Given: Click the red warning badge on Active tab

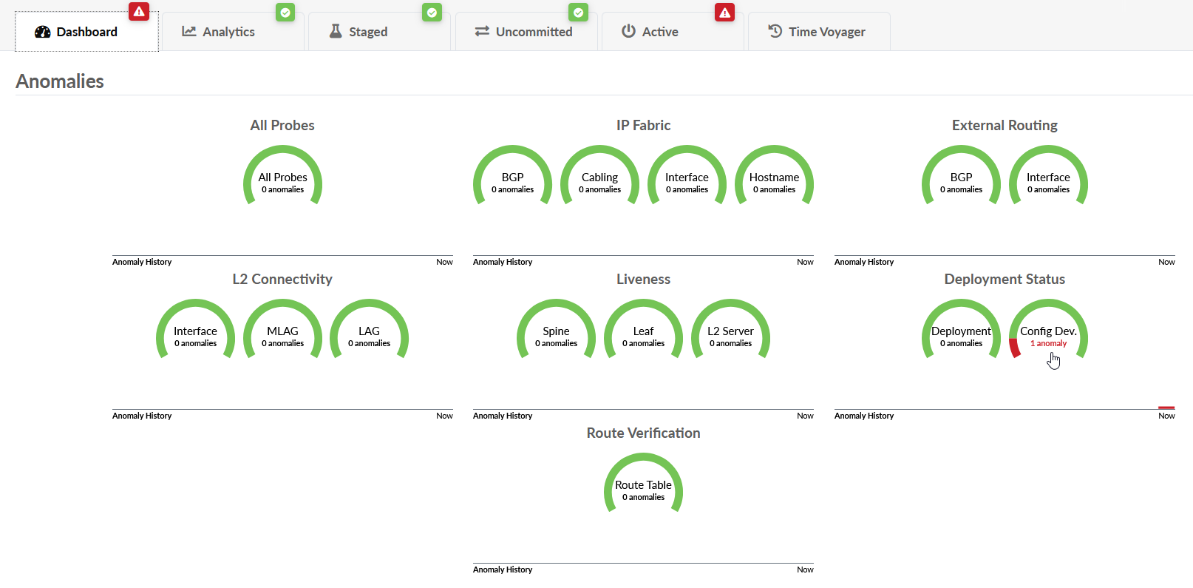Looking at the screenshot, I should point(725,12).
